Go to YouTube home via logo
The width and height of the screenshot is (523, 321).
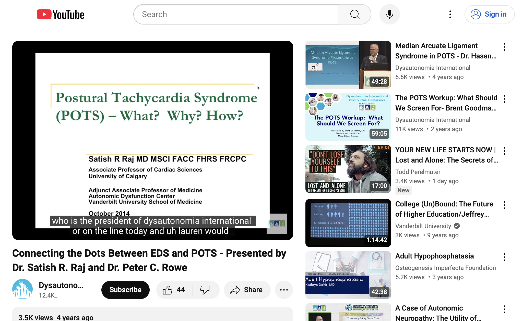[61, 14]
